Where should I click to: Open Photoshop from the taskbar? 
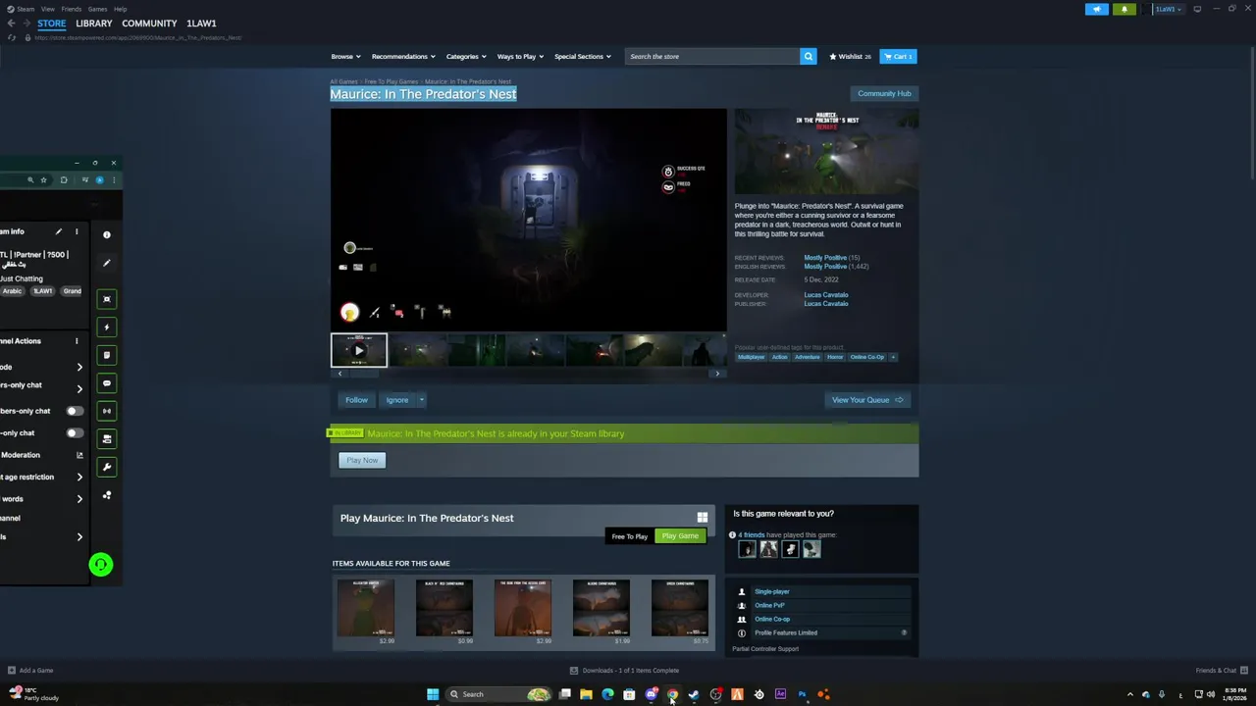802,694
